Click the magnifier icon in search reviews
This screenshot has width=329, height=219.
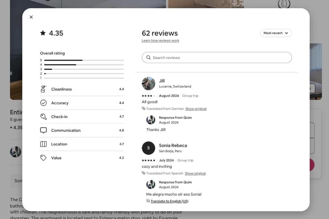pos(149,58)
